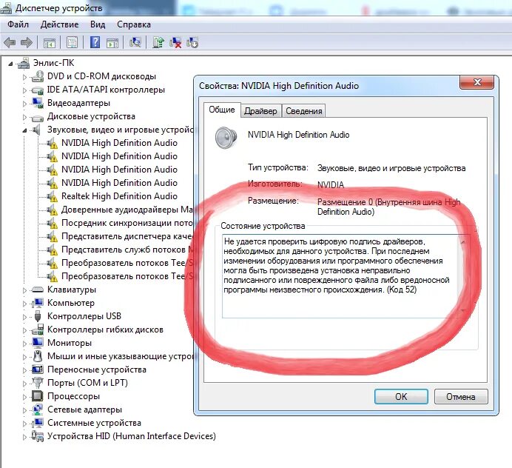Switch to the Сведения tab
The width and height of the screenshot is (512, 468).
click(x=304, y=111)
